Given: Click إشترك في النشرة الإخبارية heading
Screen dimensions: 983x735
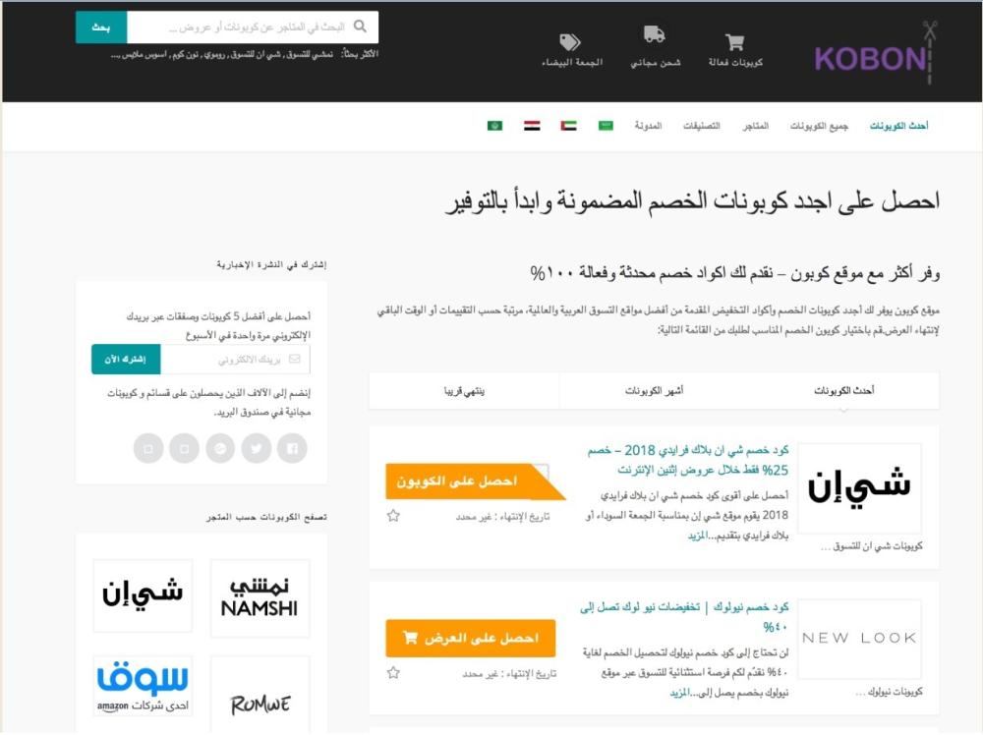Looking at the screenshot, I should 271,264.
